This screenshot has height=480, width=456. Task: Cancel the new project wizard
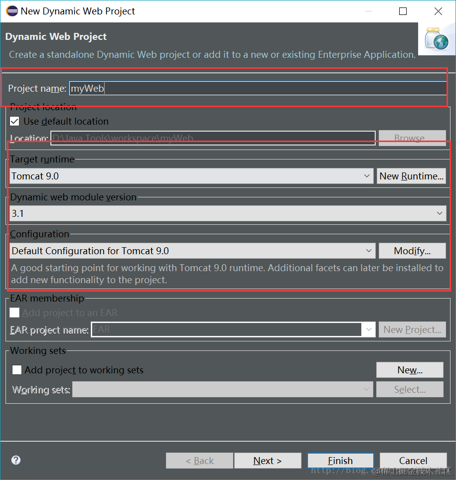(413, 461)
